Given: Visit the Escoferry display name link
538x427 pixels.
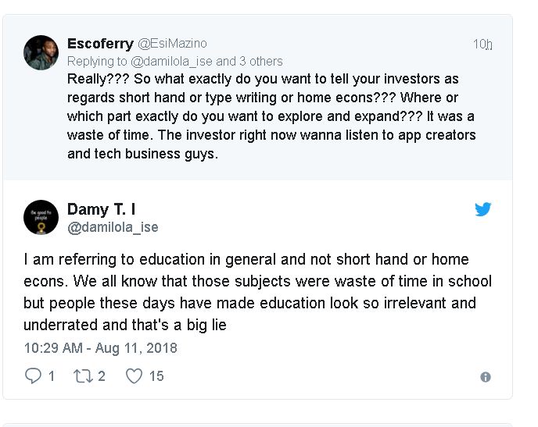Looking at the screenshot, I should 101,44.
